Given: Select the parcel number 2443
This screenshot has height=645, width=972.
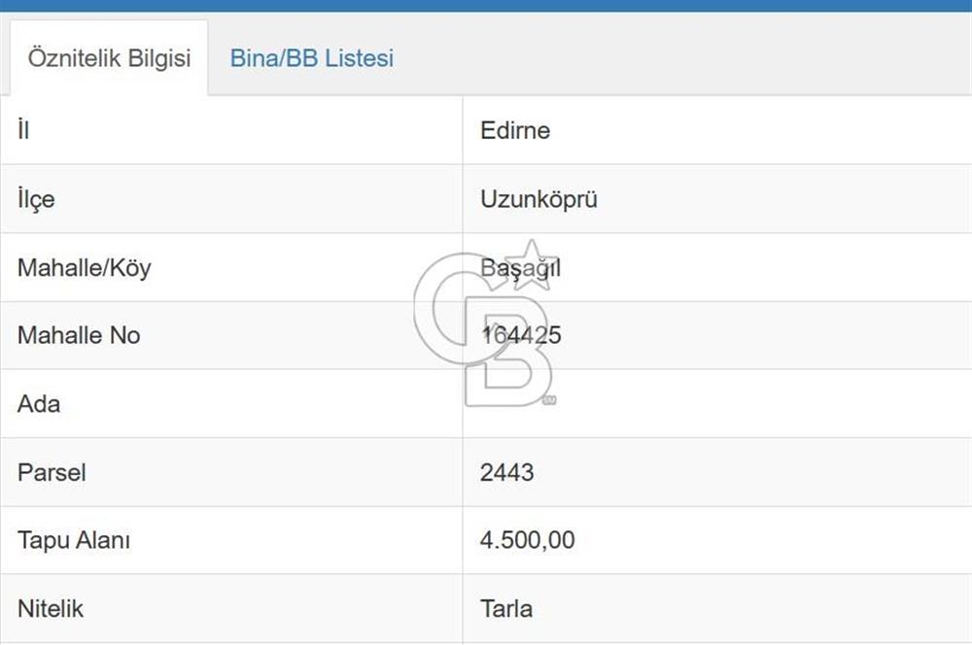Looking at the screenshot, I should click(506, 473).
